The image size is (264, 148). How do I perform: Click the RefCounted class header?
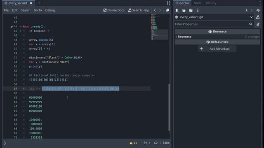click(217, 42)
